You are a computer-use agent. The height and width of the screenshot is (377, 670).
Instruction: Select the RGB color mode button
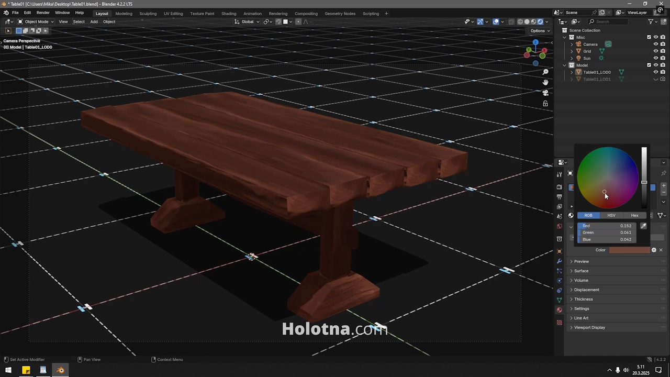(588, 215)
